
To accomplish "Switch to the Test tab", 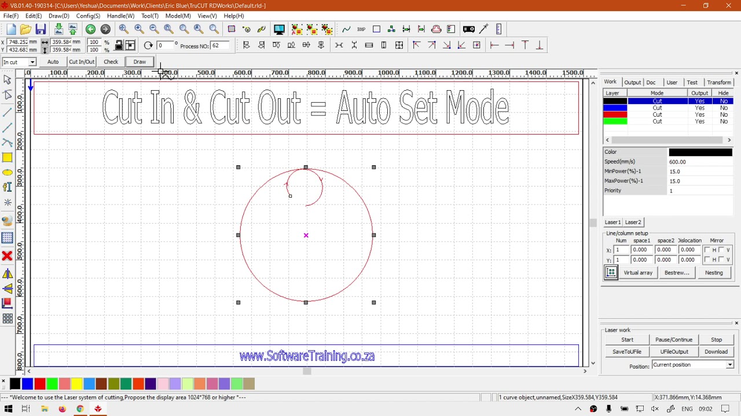I will (x=692, y=83).
